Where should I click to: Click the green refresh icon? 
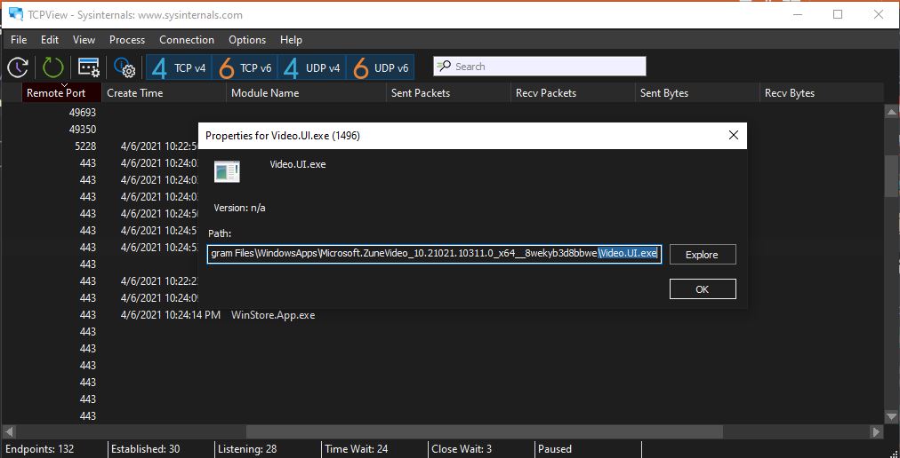pyautogui.click(x=52, y=67)
